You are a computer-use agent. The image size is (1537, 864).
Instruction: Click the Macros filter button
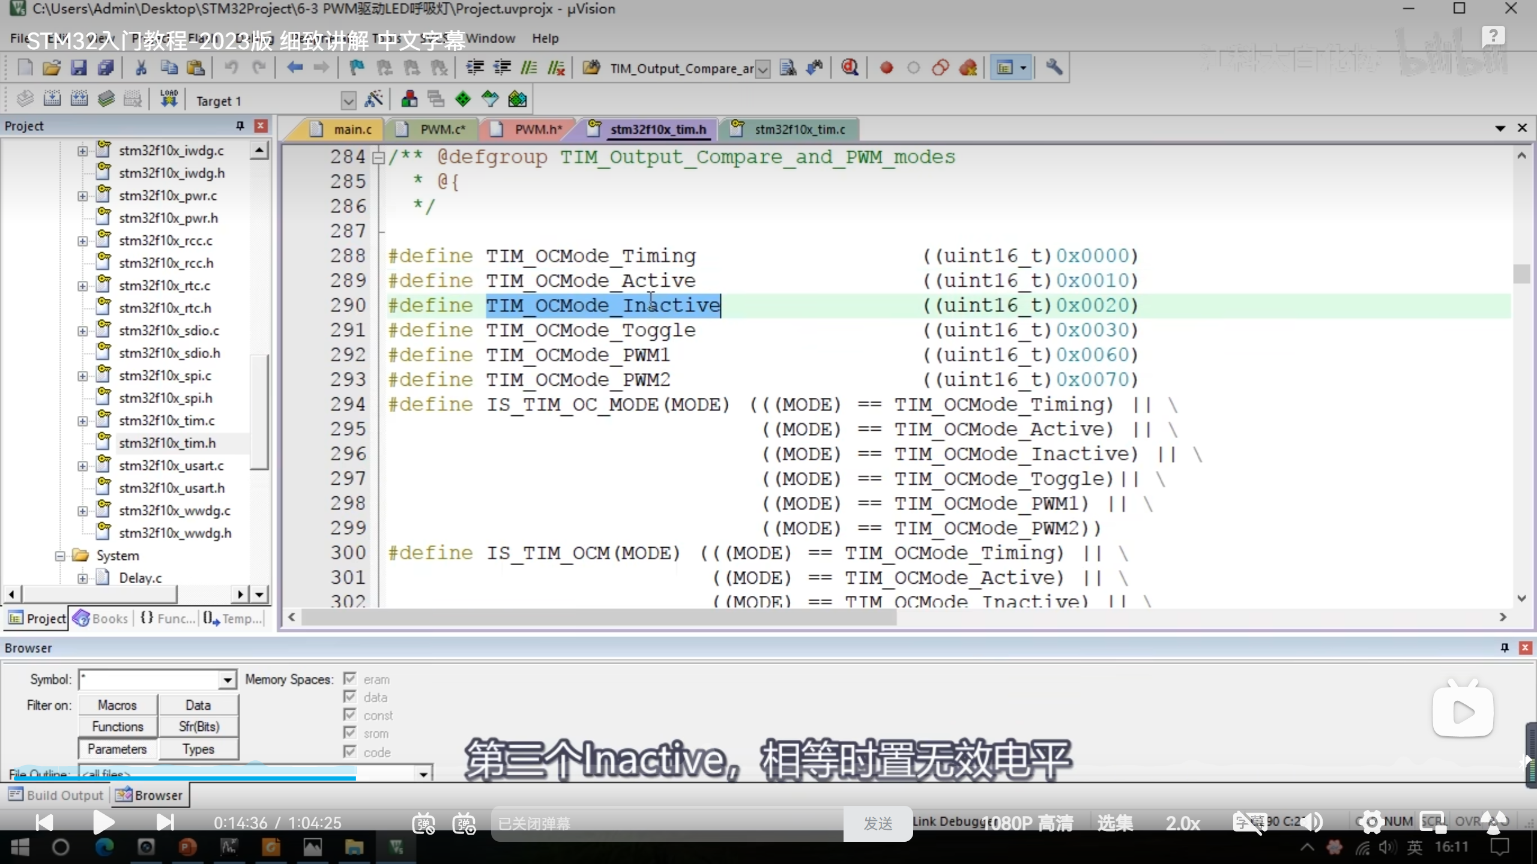(118, 705)
